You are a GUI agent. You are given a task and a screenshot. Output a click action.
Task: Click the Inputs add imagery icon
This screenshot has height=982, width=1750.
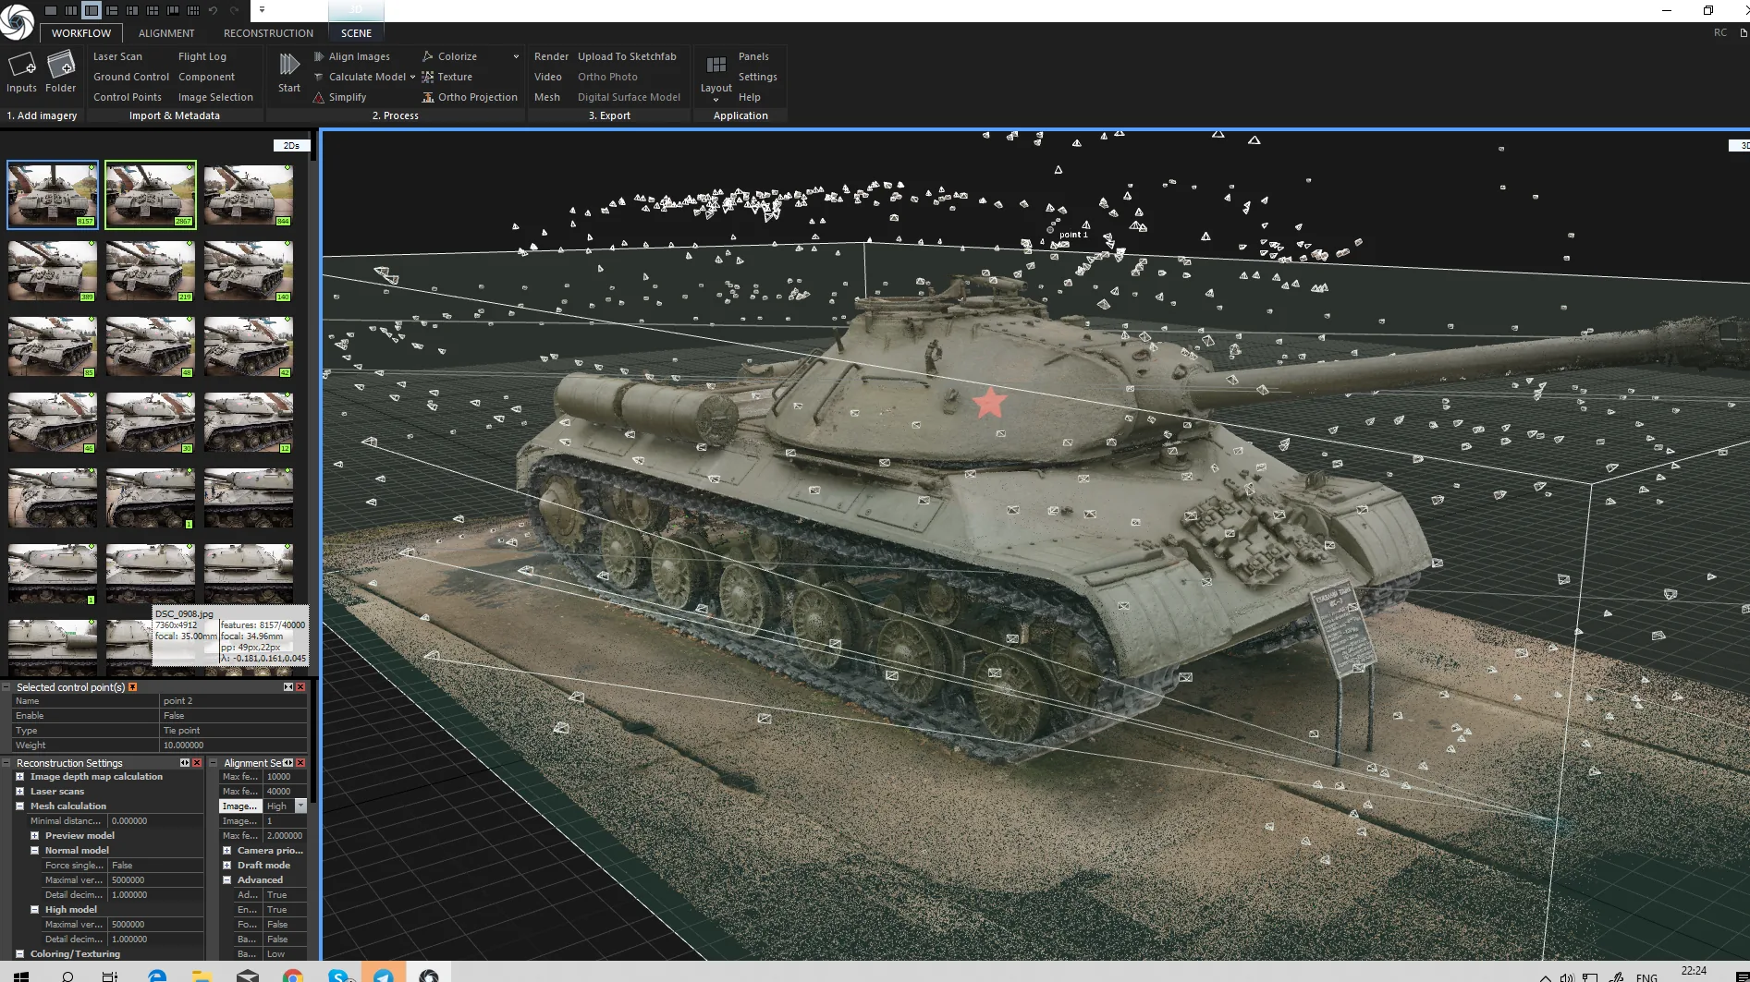click(x=21, y=66)
